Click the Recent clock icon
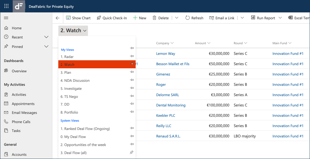 click(x=6, y=37)
